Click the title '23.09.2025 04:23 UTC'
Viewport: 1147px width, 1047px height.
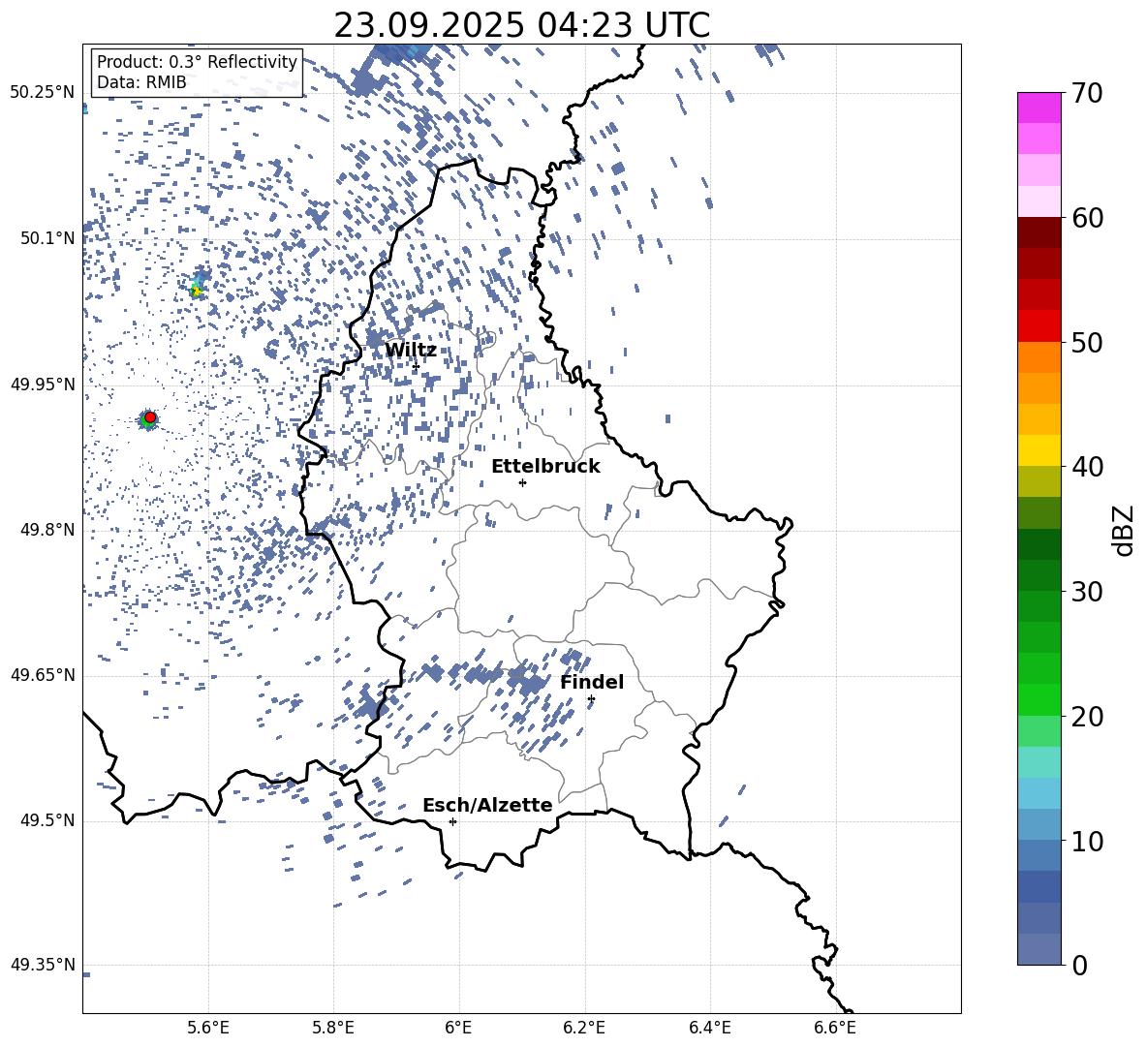pos(521,25)
